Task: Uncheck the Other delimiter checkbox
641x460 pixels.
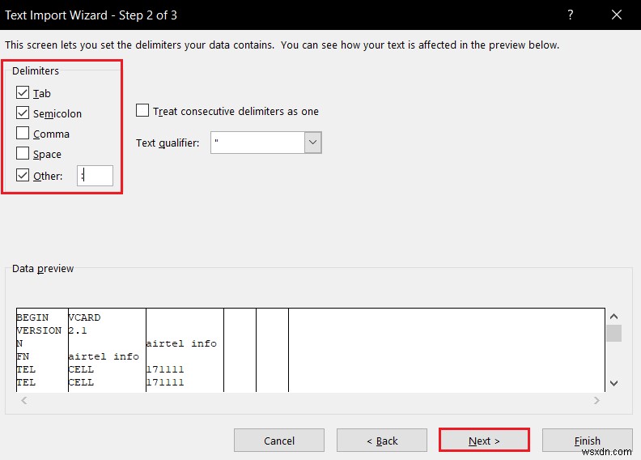Action: (23, 176)
